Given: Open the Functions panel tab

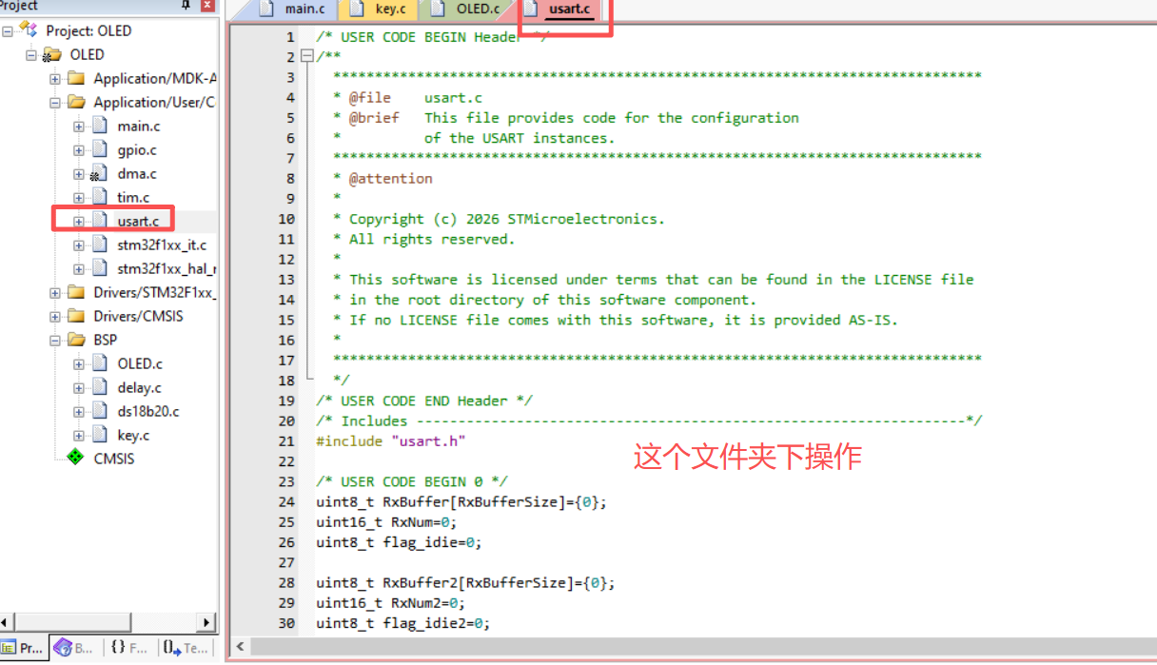Looking at the screenshot, I should 128,648.
